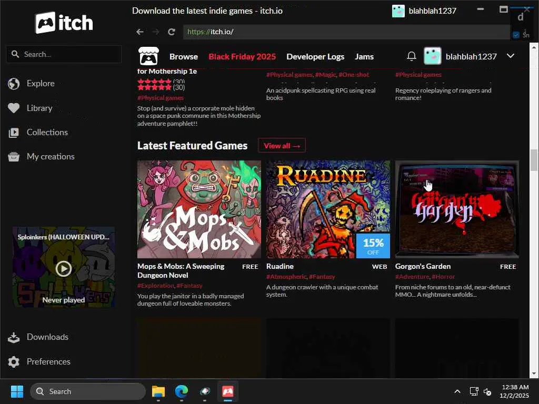Open the Jams page

tap(364, 57)
